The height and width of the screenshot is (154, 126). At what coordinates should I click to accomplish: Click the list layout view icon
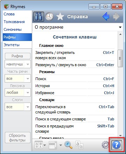tap(53, 145)
